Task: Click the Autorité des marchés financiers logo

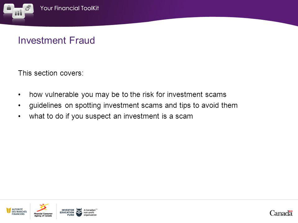Action: tap(16, 212)
